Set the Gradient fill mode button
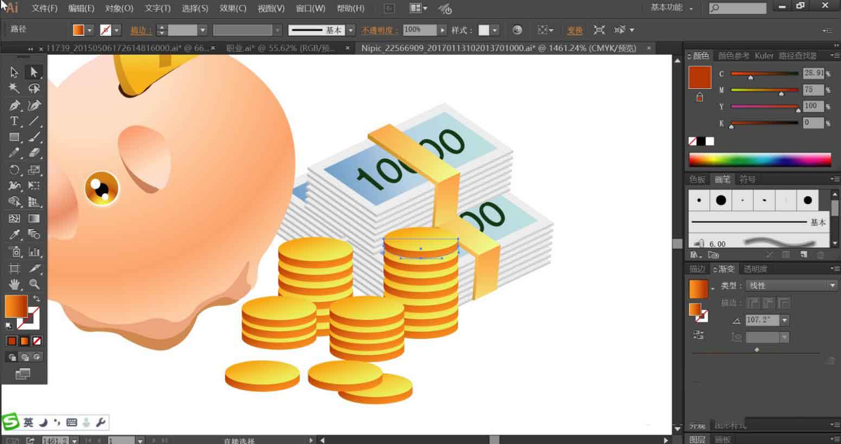The width and height of the screenshot is (841, 444). [24, 341]
